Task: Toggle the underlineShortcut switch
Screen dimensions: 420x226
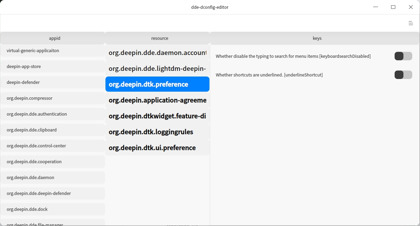Action: [403, 75]
